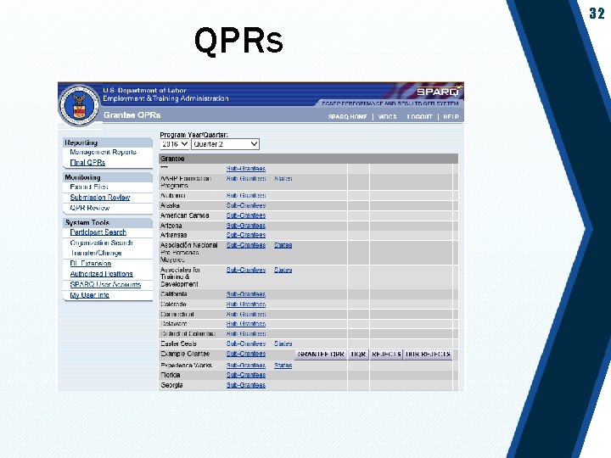
Task: Open SPARQ User Accounts
Action: [x=105, y=285]
